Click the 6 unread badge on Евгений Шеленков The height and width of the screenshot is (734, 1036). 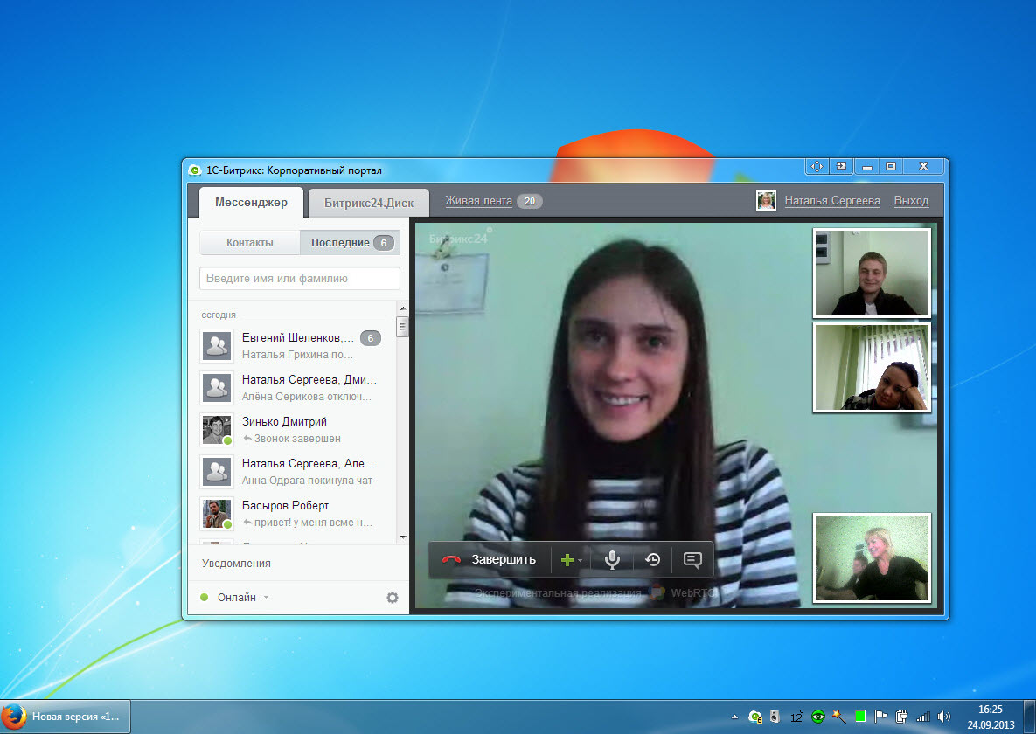371,338
